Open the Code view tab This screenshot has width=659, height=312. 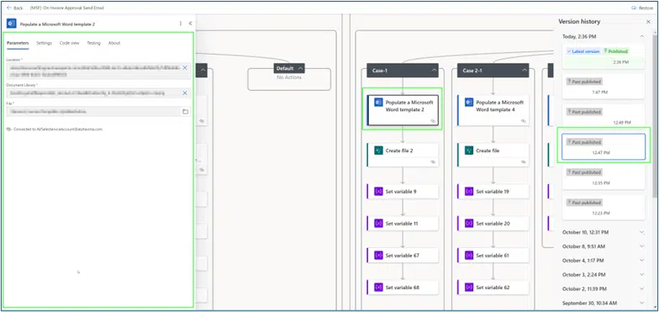pyautogui.click(x=69, y=43)
